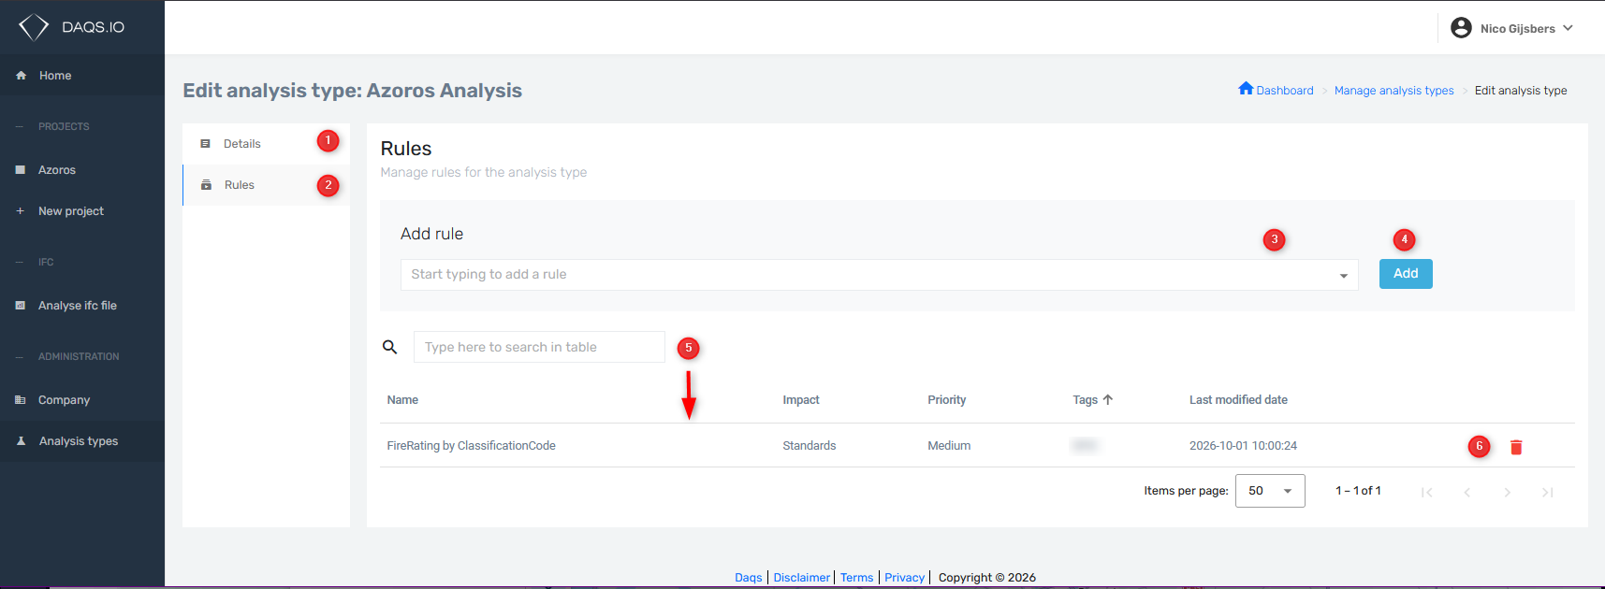Viewport: 1605px width, 589px height.
Task: Click the Dashboard home icon in breadcrumb
Action: point(1246,89)
